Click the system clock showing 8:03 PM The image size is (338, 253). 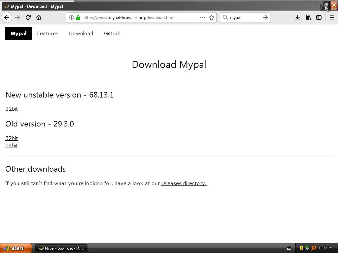[326, 248]
